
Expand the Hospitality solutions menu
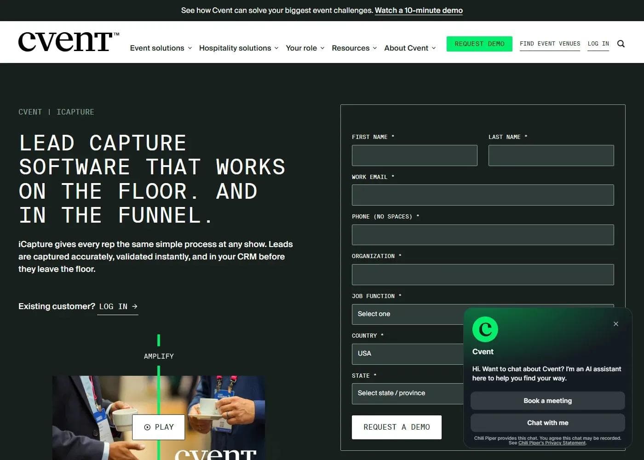[238, 48]
